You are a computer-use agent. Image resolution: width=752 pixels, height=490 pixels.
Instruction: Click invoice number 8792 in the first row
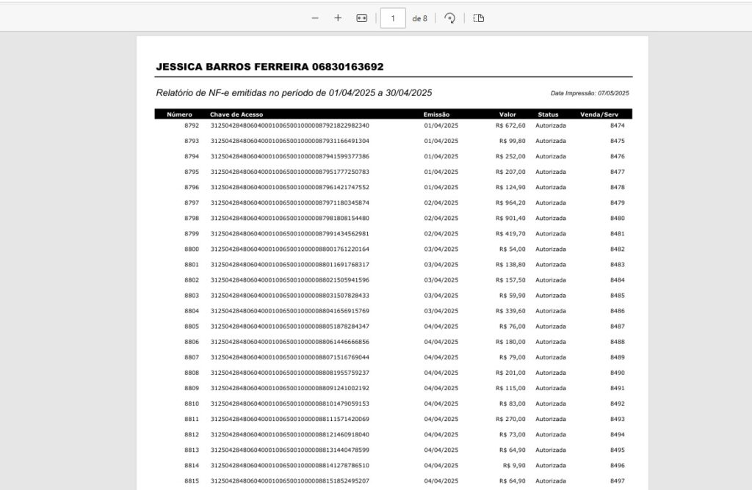click(192, 125)
